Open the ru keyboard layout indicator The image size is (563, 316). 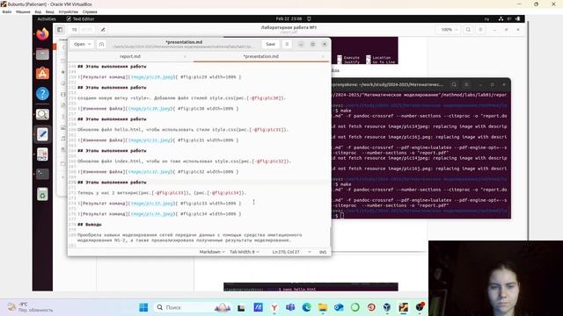point(486,18)
